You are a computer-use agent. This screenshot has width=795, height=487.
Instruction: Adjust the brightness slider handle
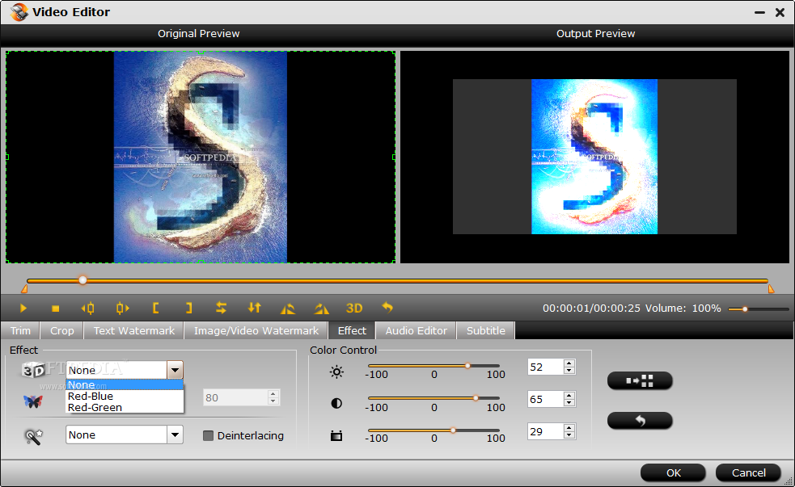click(467, 366)
